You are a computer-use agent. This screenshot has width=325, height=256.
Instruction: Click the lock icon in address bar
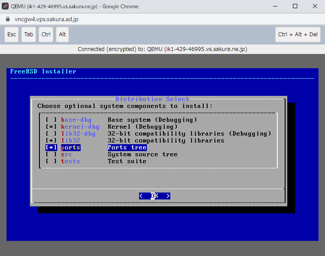tap(8, 19)
